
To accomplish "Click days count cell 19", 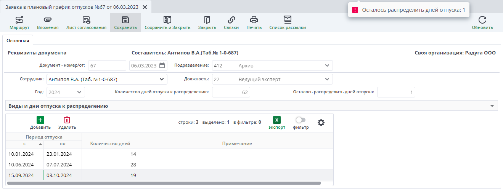I will pos(110,175).
